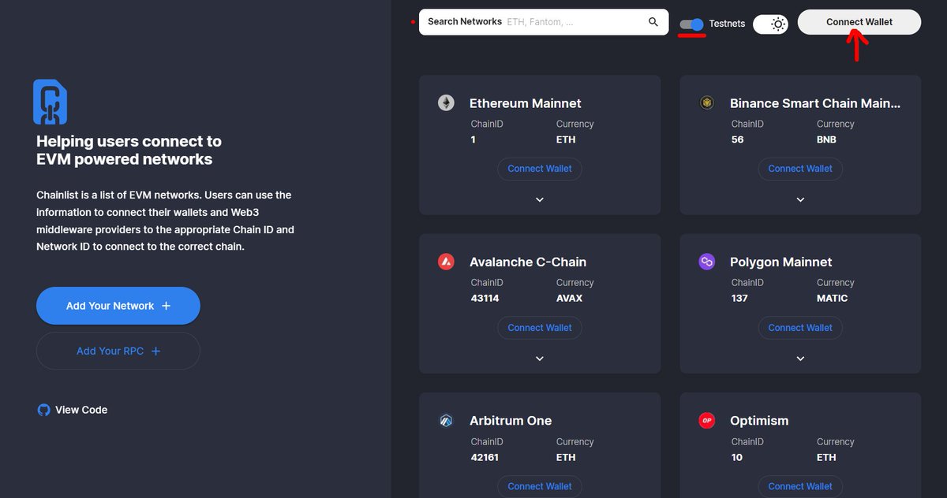Click ChainID value 56

pyautogui.click(x=738, y=139)
